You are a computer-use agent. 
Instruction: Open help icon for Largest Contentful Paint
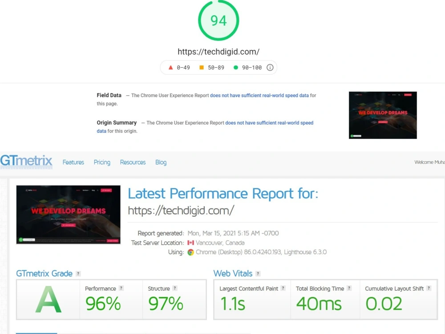283,288
